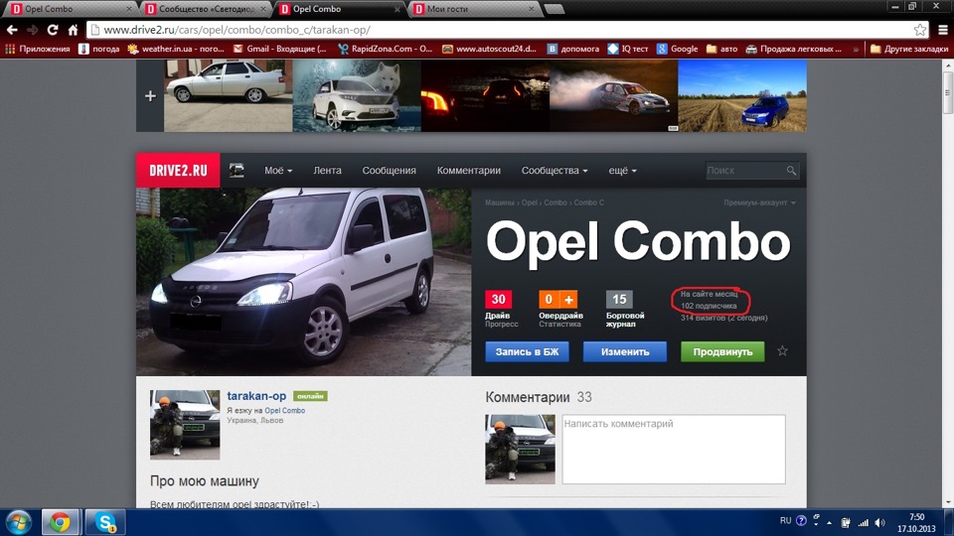Open the Google bookmark

click(x=677, y=49)
